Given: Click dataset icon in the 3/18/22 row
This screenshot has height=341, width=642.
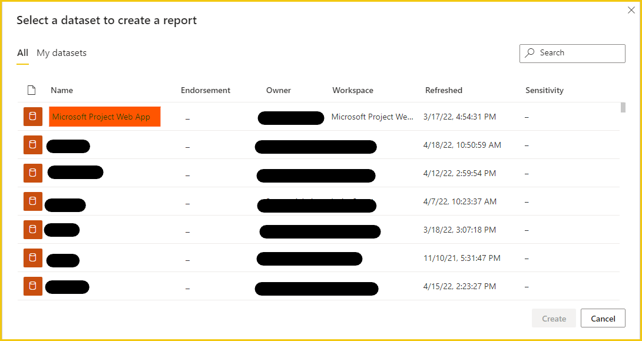Looking at the screenshot, I should pyautogui.click(x=33, y=230).
